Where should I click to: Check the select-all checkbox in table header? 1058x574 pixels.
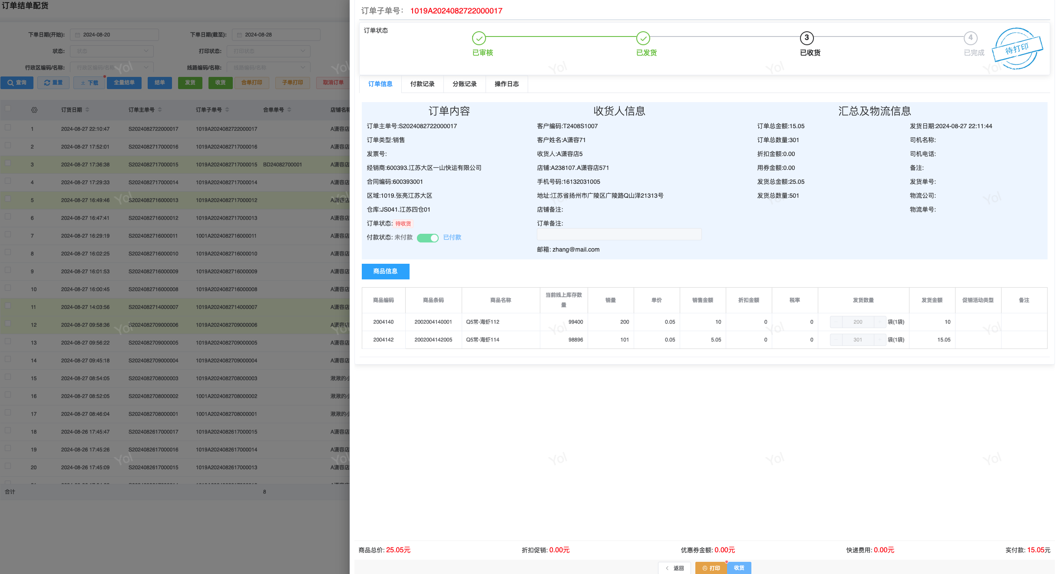8,109
